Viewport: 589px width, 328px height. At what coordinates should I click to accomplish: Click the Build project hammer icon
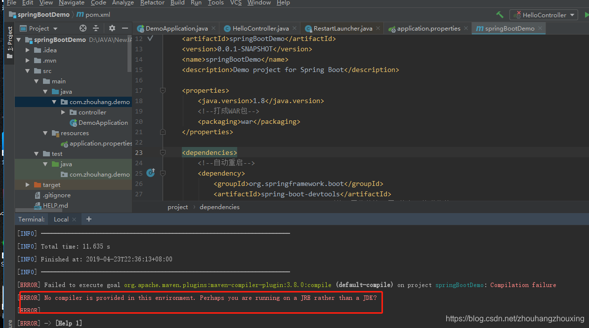[x=500, y=15]
